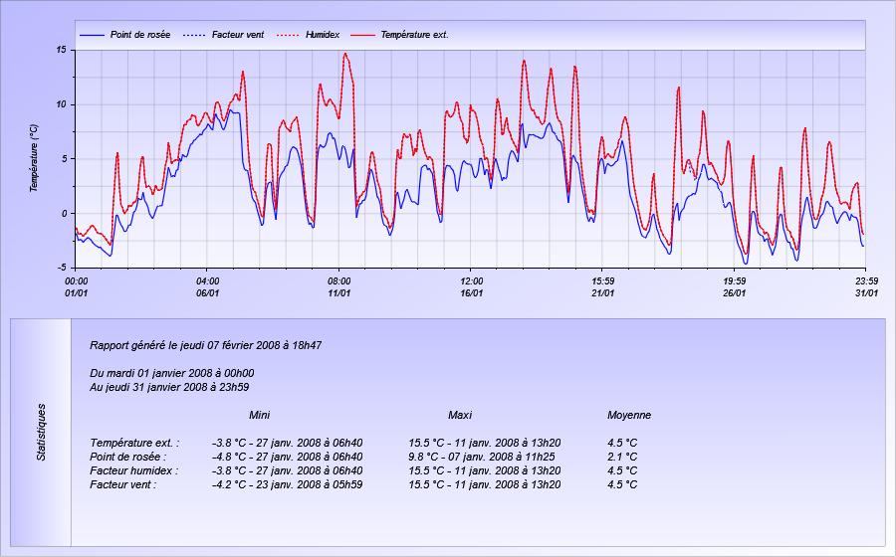896x557 pixels.
Task: Click the Point de rosée statistics row label
Action: (128, 457)
